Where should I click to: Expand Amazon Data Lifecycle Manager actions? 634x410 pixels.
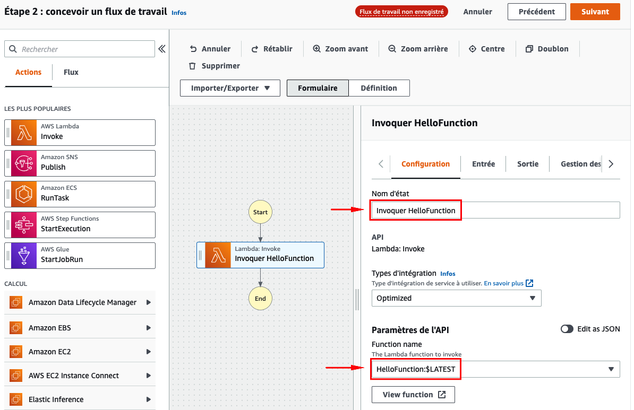[148, 302]
